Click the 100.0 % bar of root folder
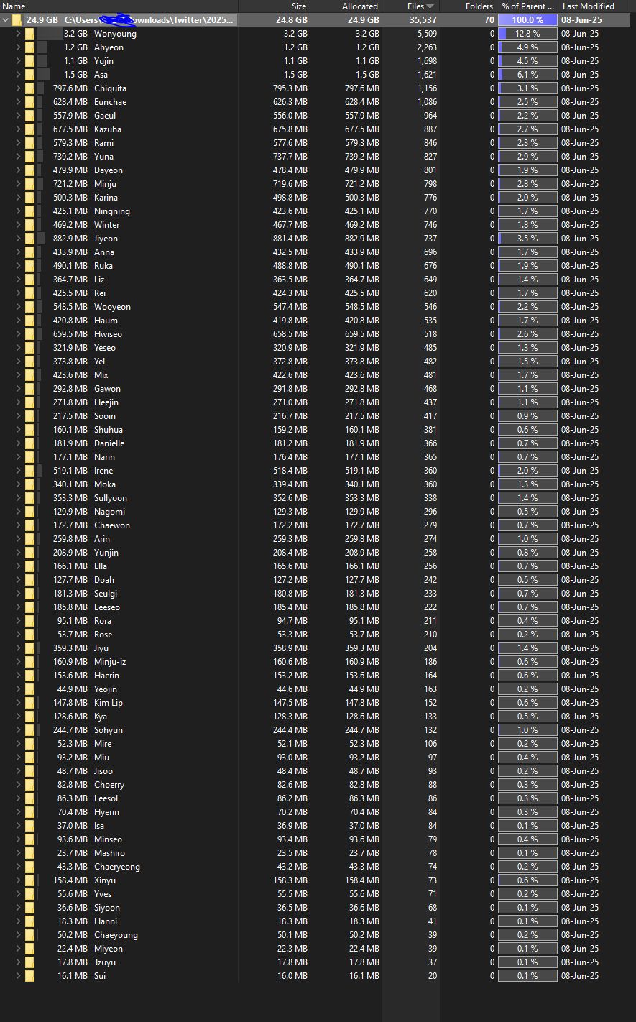 527,20
